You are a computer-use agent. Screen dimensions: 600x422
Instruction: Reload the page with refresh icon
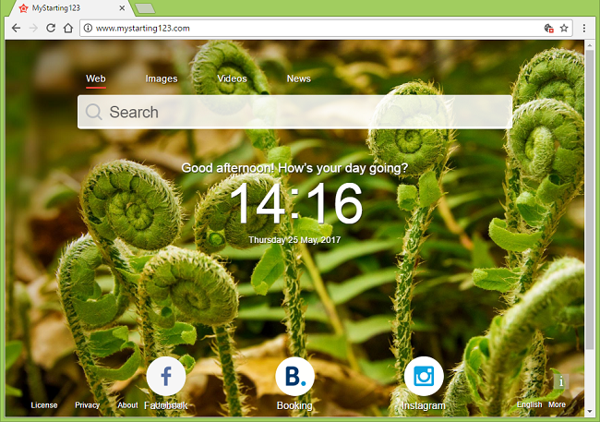(51, 28)
